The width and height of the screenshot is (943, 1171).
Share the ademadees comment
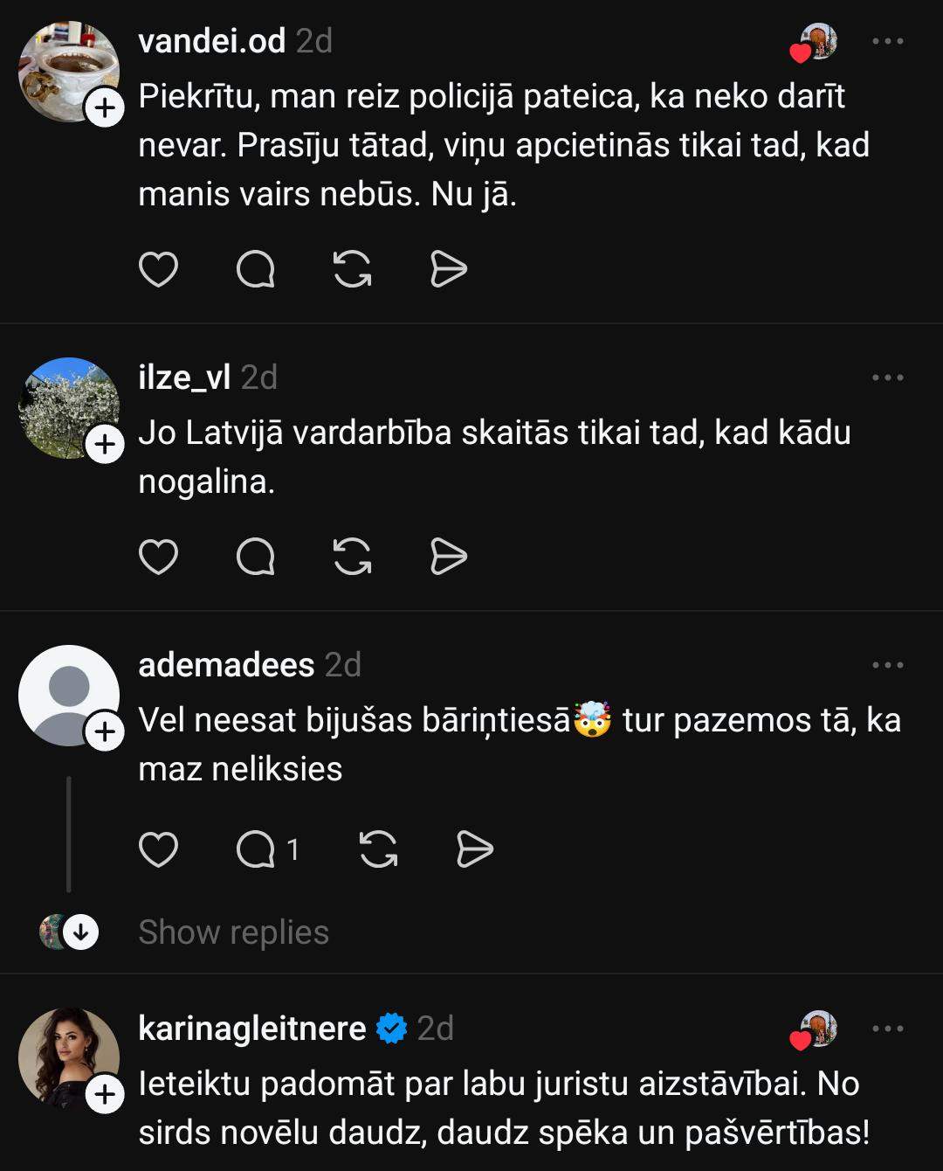pyautogui.click(x=475, y=849)
